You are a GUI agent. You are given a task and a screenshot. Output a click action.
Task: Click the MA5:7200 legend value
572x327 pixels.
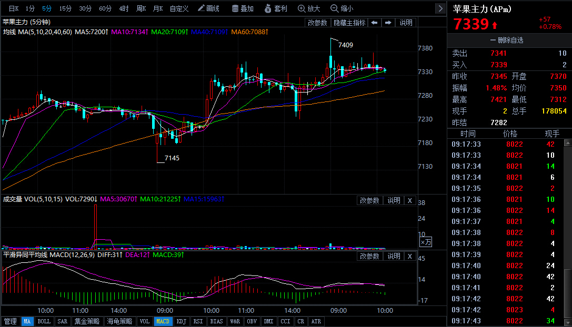pyautogui.click(x=91, y=32)
